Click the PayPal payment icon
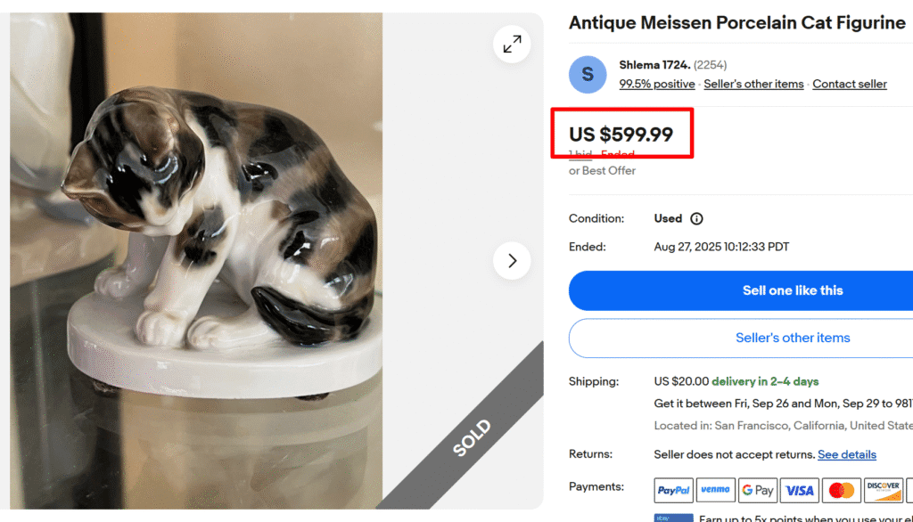 pos(674,491)
